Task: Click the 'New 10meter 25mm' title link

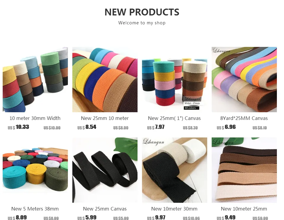Action: pos(244,209)
